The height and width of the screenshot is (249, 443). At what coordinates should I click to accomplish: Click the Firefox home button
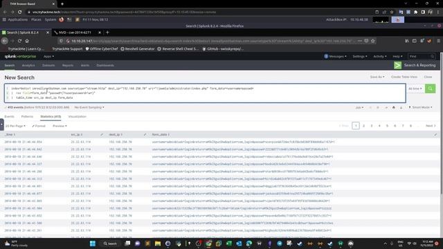[x=27, y=41]
